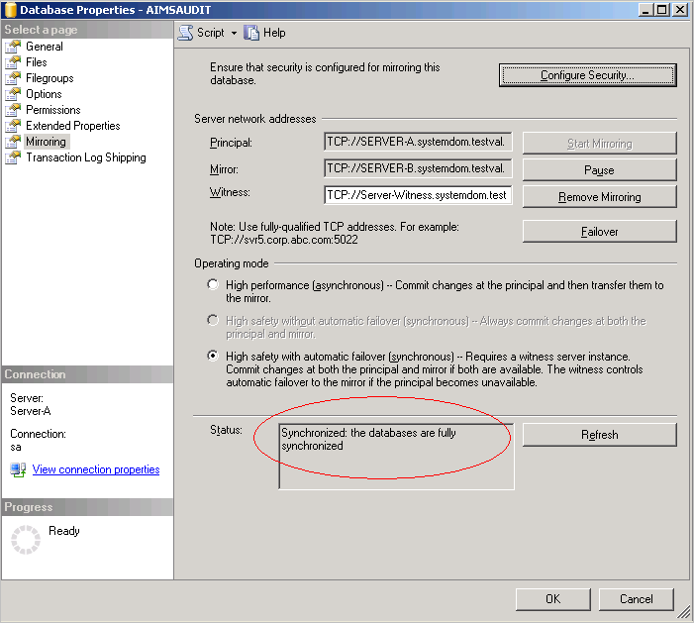This screenshot has height=623, width=694.
Task: Click the Failover button
Action: click(x=599, y=231)
